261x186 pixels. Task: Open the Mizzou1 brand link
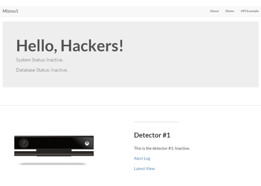click(x=10, y=11)
